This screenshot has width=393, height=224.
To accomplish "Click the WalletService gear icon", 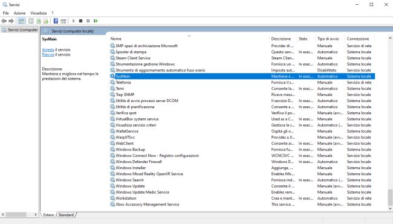I will (112, 131).
